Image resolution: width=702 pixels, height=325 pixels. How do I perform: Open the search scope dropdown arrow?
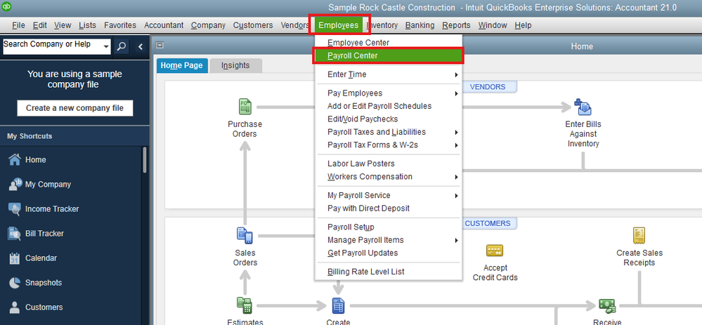point(106,46)
